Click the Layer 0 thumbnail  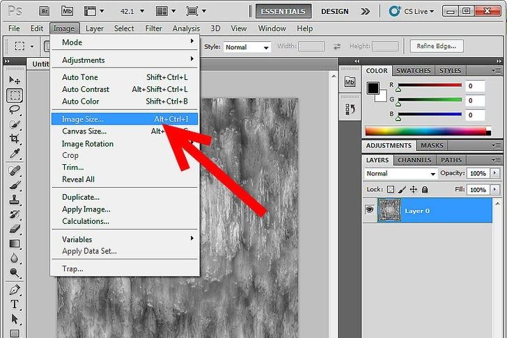[x=389, y=211]
